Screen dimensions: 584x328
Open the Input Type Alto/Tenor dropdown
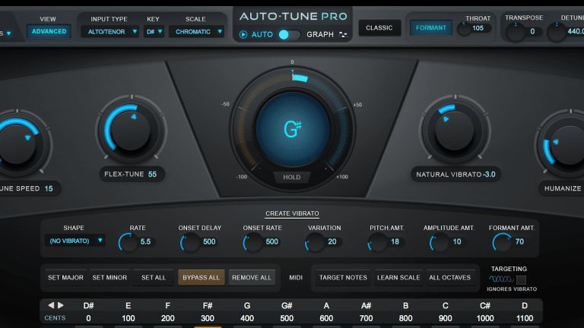coord(113,31)
